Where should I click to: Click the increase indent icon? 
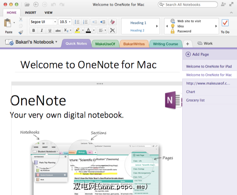(x=103, y=22)
